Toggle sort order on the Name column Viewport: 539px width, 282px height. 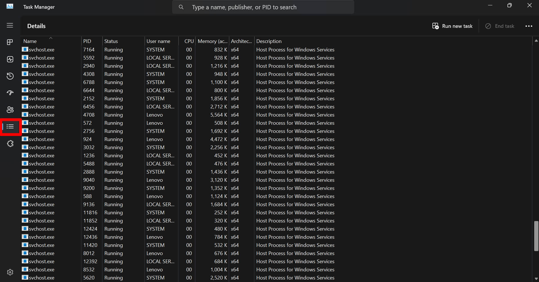pos(30,41)
